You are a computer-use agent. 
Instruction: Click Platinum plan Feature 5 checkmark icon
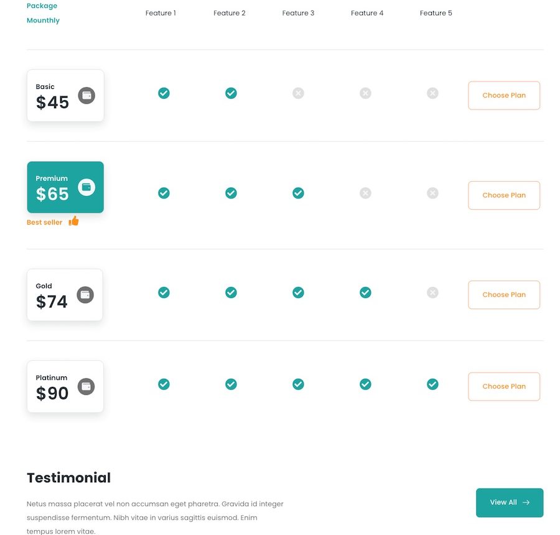tap(432, 384)
